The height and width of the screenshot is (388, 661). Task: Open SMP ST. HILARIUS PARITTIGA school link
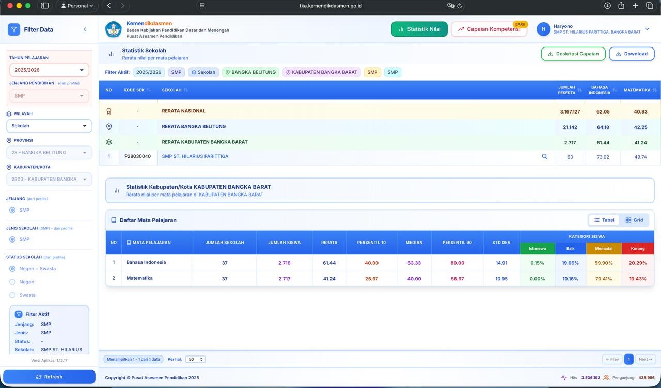(195, 156)
